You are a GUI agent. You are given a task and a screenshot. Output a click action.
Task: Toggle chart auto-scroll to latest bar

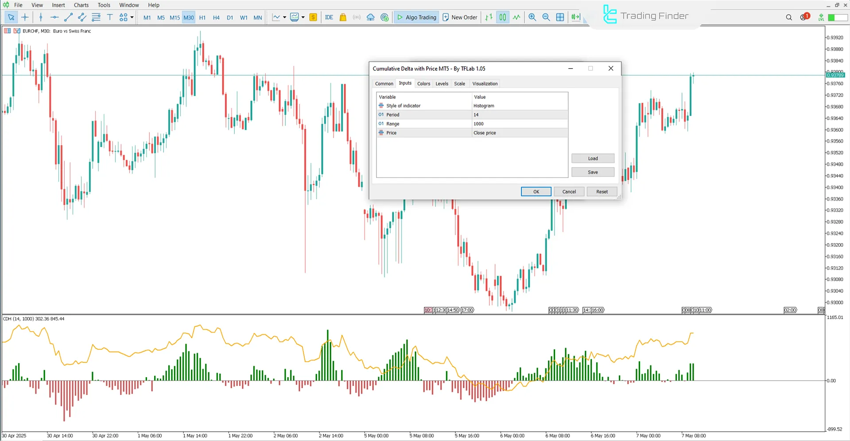click(x=575, y=17)
